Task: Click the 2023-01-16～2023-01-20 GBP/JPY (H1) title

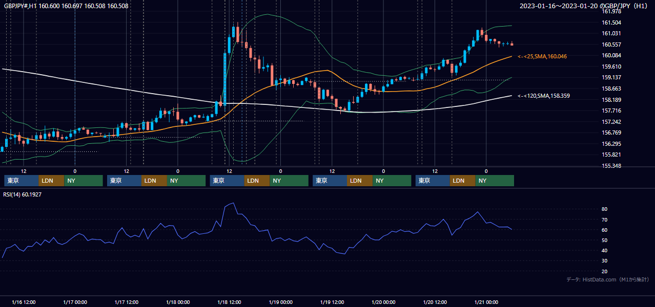Action: (x=584, y=6)
